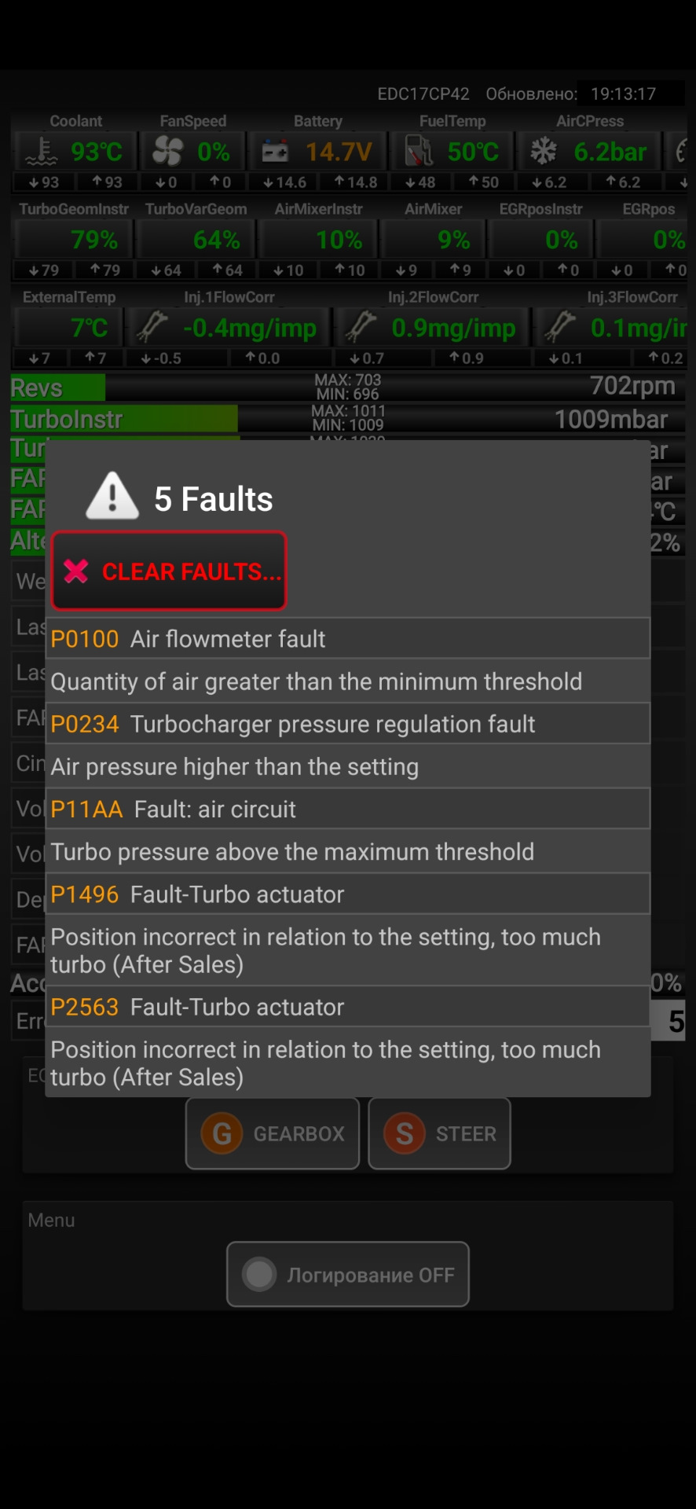This screenshot has height=1509, width=696.
Task: Tap the Revs rpm bar gauge
Action: coord(348,387)
